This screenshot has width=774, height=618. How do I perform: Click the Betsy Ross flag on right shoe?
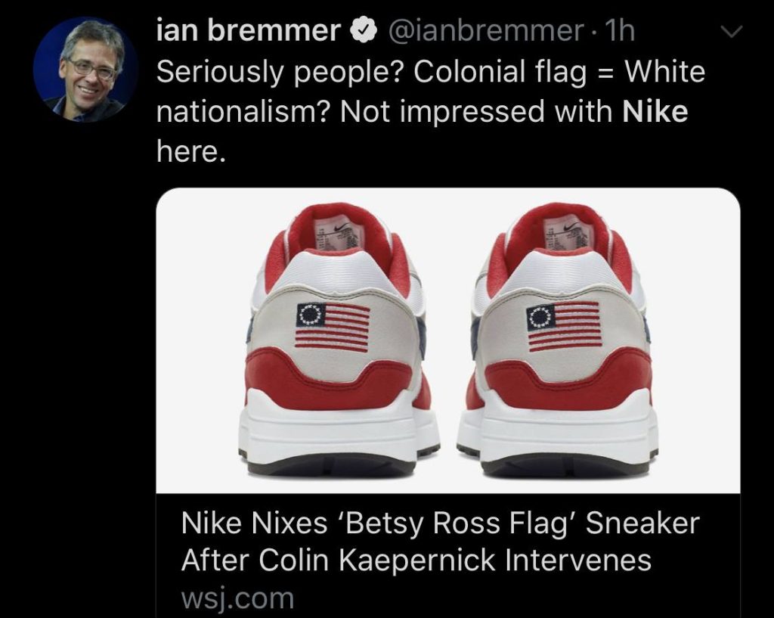click(x=564, y=327)
